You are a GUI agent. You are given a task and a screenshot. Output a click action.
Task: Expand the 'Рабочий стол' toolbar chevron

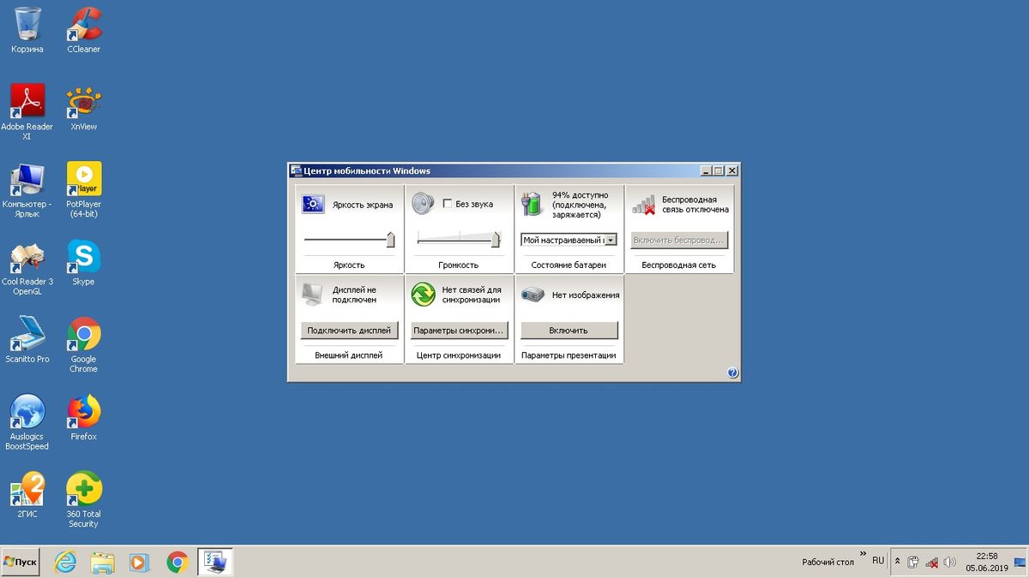pos(863,555)
